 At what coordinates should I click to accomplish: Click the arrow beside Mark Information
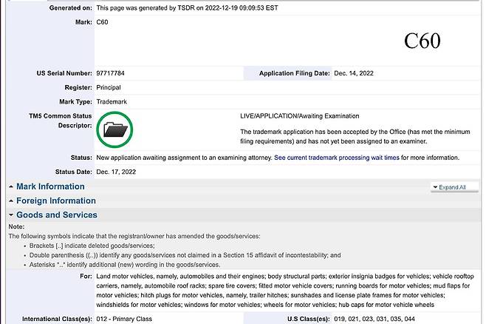[x=11, y=186]
